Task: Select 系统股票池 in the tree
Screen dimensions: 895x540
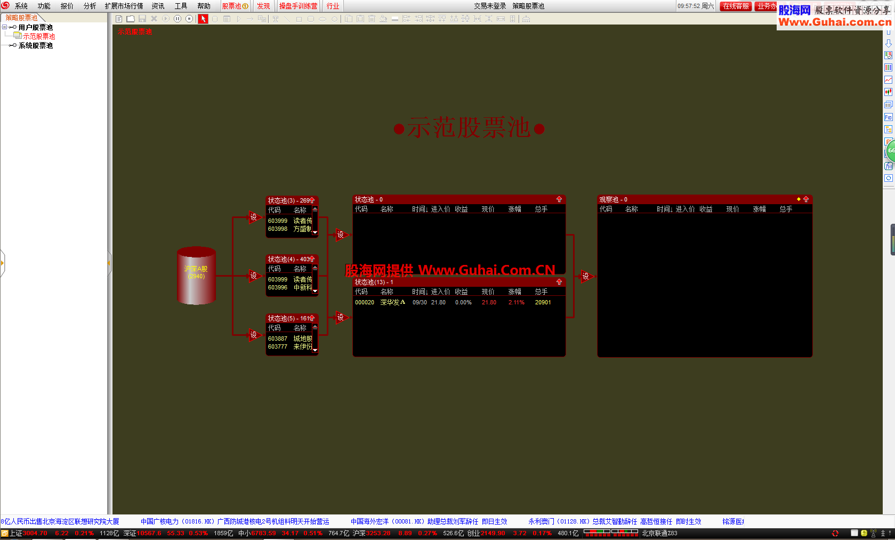Action: 35,45
